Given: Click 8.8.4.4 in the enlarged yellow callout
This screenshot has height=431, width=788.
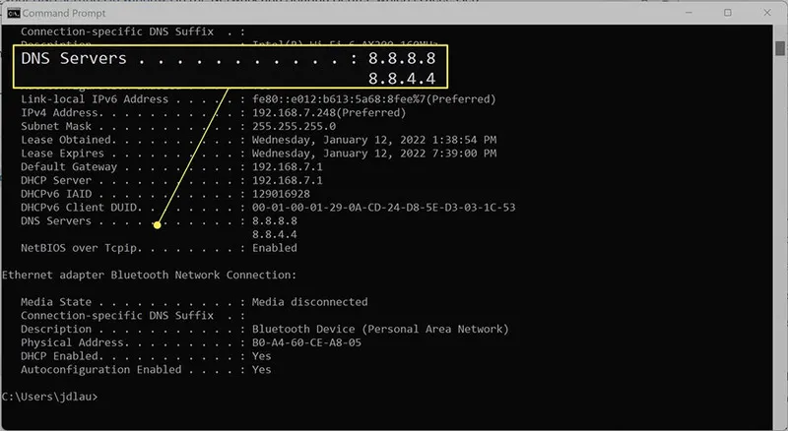Looking at the screenshot, I should 400,80.
